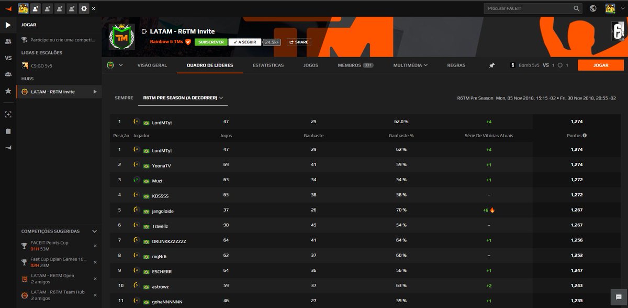Open the globe language icon
Screen dimensions: 628x308
pos(593,8)
